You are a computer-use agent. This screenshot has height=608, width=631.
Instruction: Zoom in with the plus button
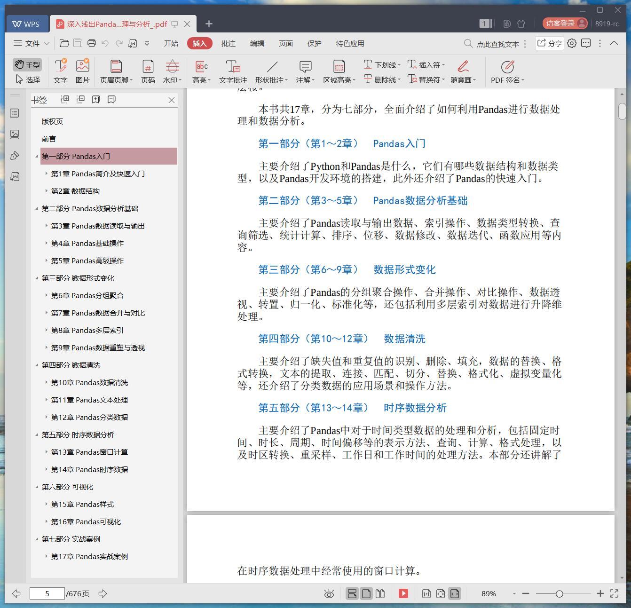tap(600, 594)
